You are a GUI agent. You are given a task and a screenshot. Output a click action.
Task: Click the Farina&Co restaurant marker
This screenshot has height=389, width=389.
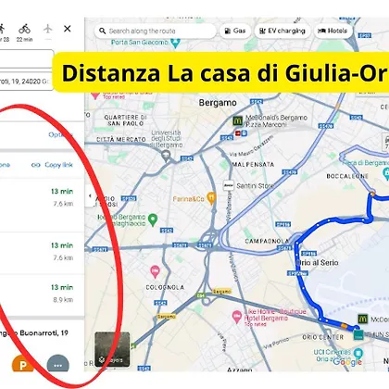pyautogui.click(x=211, y=198)
